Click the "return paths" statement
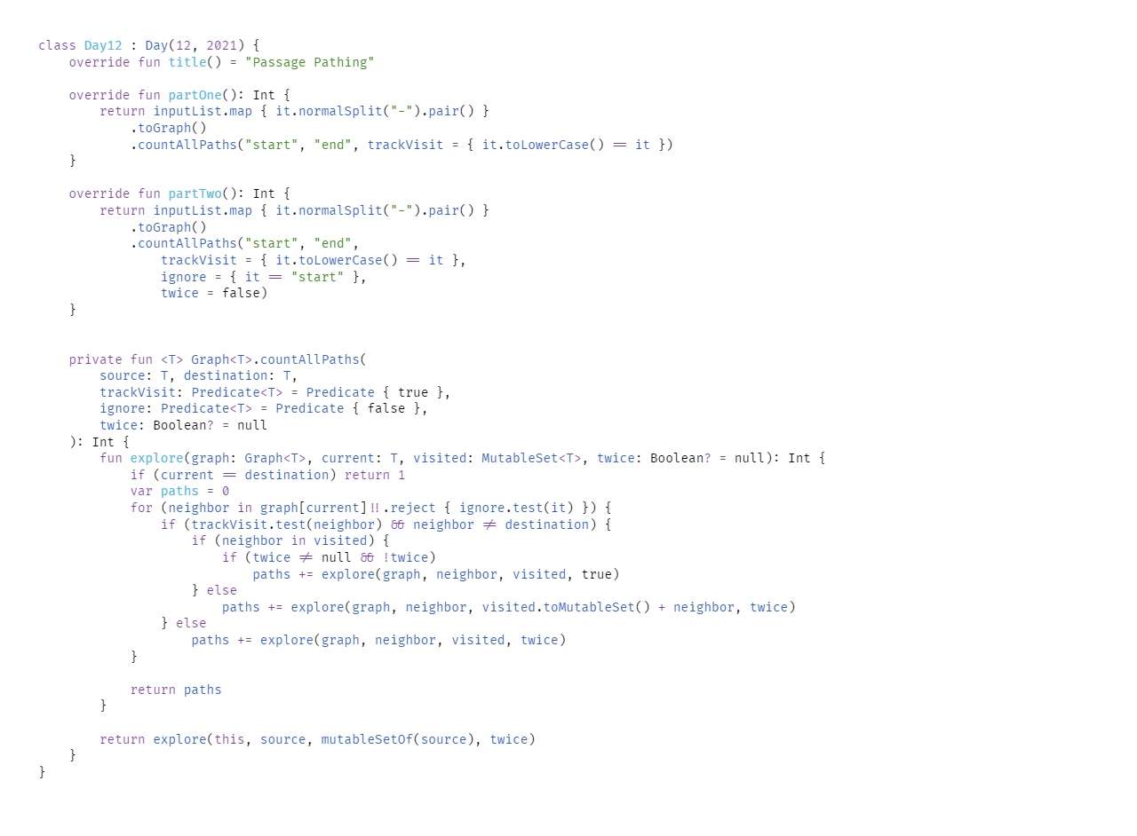The width and height of the screenshot is (1137, 836). 176,690
